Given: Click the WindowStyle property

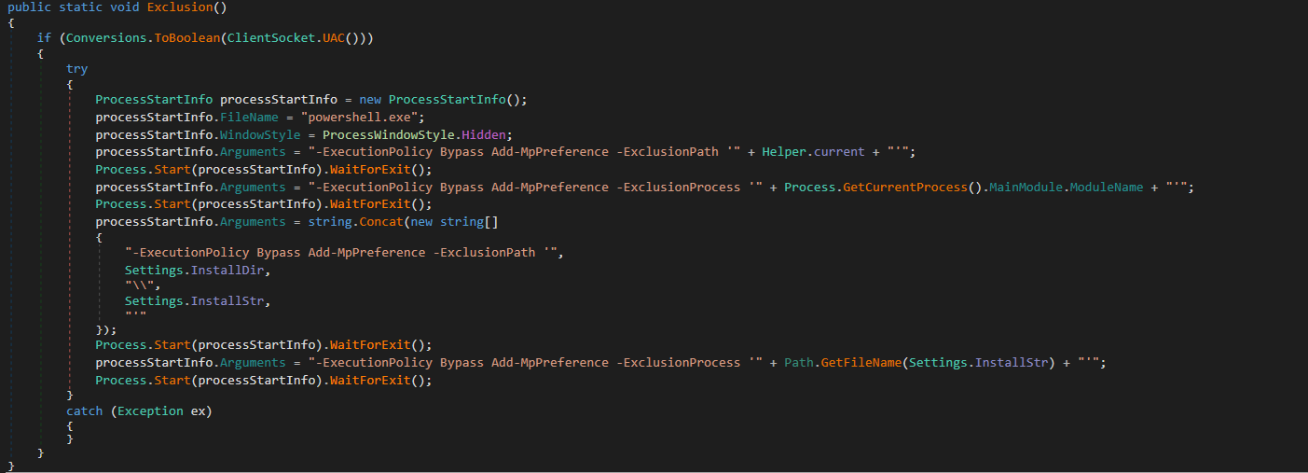Looking at the screenshot, I should (x=260, y=134).
